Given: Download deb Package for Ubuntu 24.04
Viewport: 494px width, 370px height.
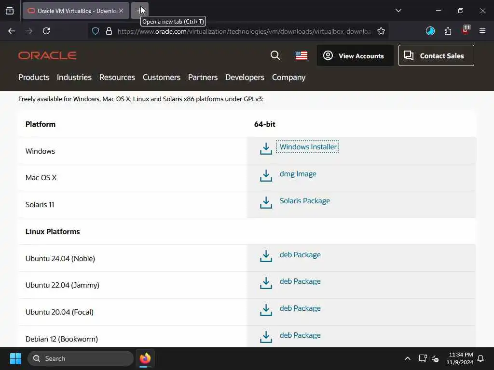Looking at the screenshot, I should (x=300, y=255).
